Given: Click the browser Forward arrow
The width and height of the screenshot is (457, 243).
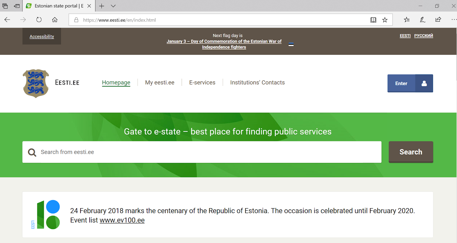Looking at the screenshot, I should [23, 20].
